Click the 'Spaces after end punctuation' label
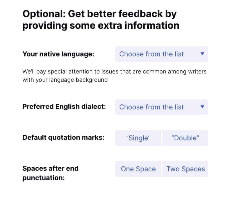 pyautogui.click(x=50, y=173)
